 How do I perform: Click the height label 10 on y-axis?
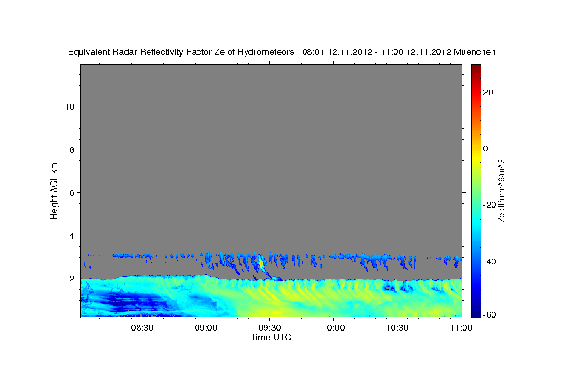(x=69, y=107)
